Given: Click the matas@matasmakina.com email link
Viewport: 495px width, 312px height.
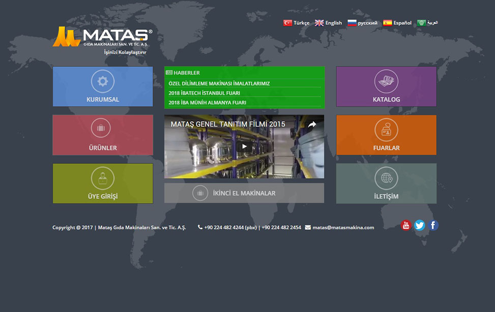Looking at the screenshot, I should tap(343, 227).
